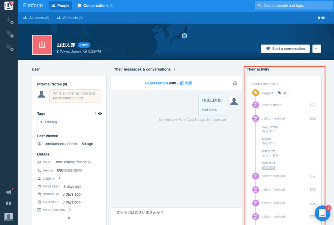334x225 pixels.
Task: Open the docs book icon in the left sidebar
Action: [x=8, y=203]
